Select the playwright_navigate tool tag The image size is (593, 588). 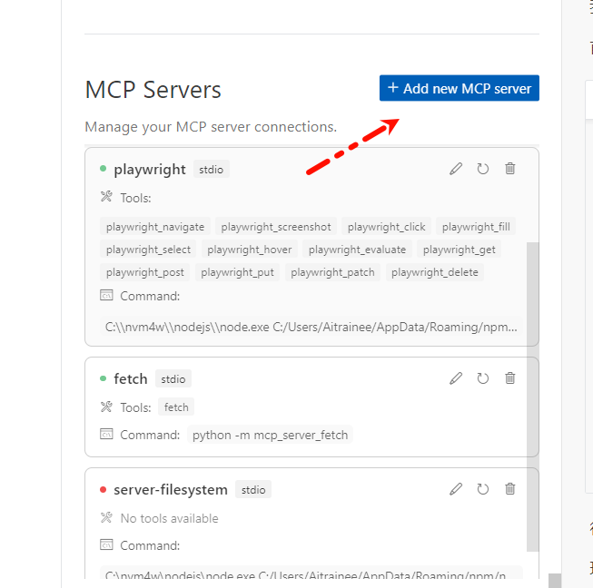(x=155, y=227)
